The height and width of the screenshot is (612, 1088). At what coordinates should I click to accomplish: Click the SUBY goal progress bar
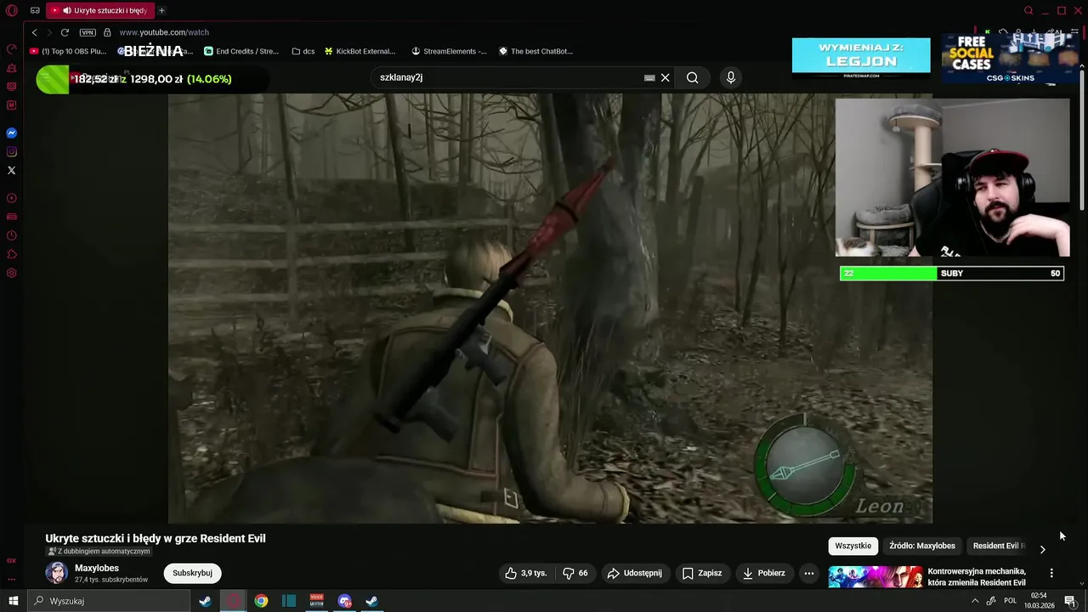[x=951, y=273]
